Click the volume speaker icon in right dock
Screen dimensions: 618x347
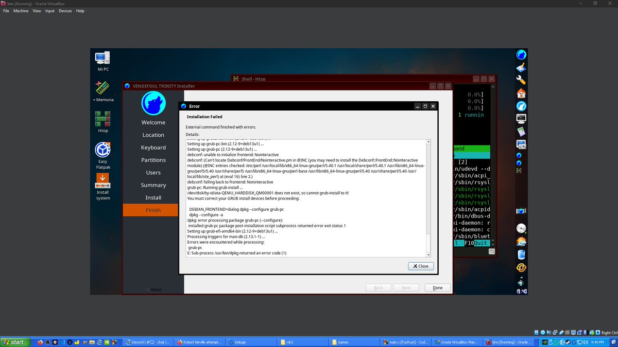pos(520,282)
